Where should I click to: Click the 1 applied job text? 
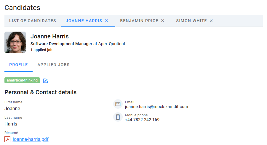41,50
